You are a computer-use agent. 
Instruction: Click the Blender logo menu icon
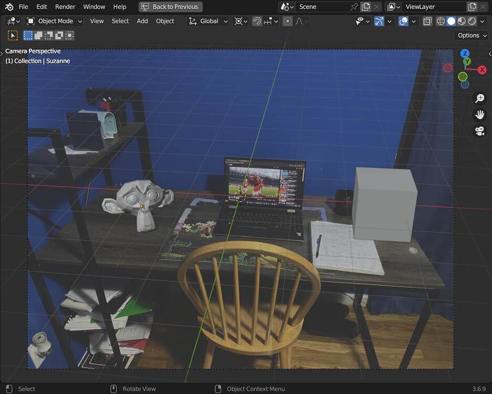(9, 7)
